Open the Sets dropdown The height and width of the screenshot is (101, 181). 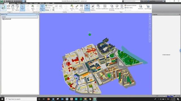point(48,10)
